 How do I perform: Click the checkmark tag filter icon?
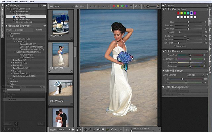click(135, 6)
